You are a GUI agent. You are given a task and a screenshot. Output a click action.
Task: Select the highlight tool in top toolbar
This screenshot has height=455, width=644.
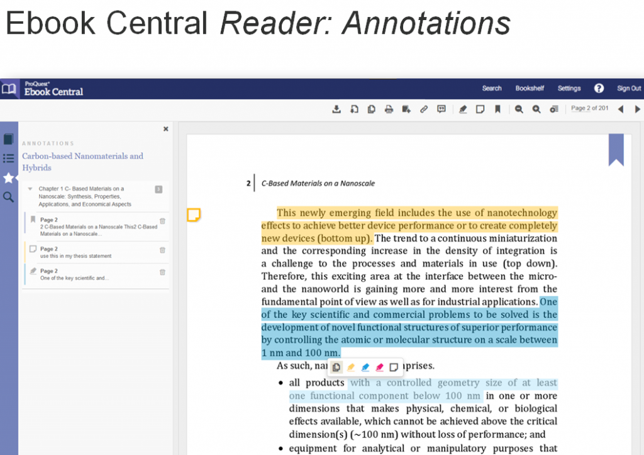tap(463, 109)
